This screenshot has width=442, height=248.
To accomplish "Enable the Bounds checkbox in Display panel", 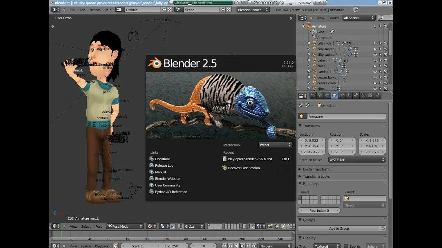I will click(346, 246).
